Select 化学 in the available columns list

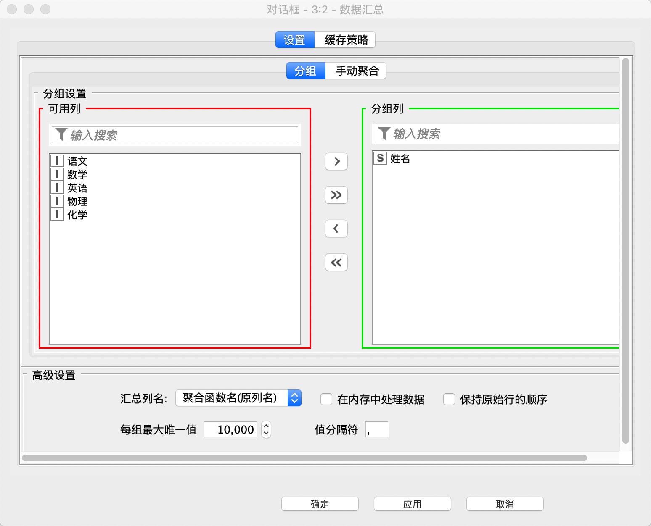tap(77, 215)
